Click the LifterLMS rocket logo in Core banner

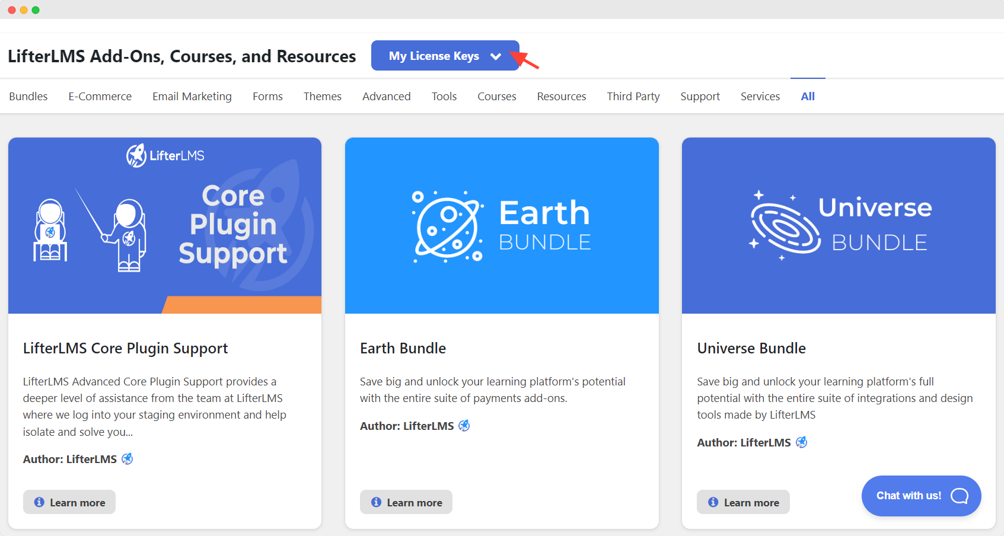(x=136, y=155)
